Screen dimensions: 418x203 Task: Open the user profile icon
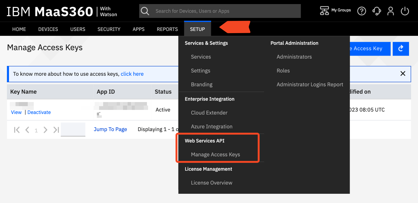point(391,11)
